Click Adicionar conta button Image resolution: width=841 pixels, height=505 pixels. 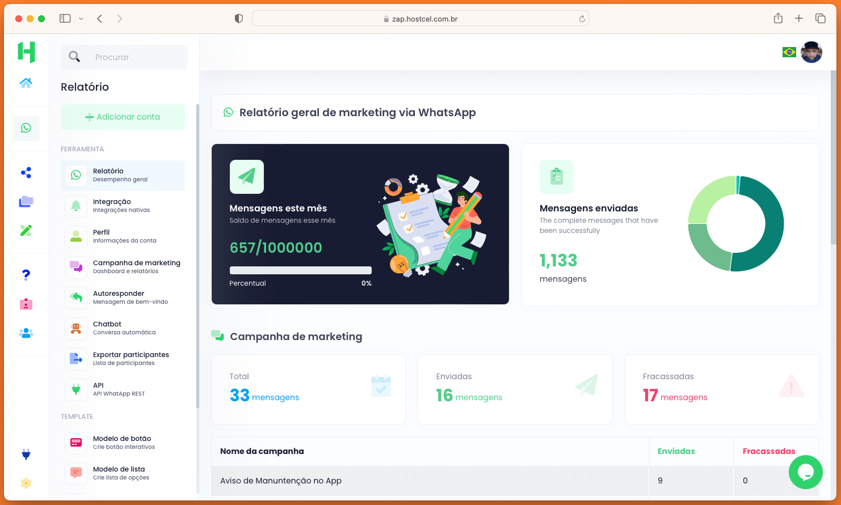pos(123,117)
